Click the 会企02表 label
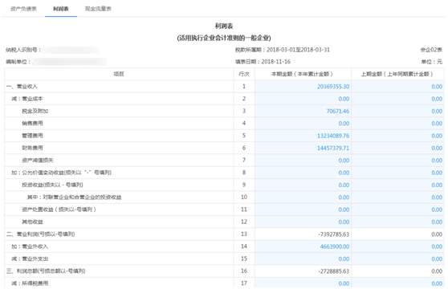 431,50
